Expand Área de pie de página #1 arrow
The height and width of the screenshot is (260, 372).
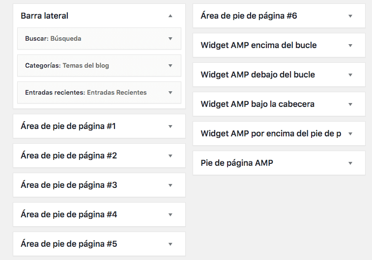[x=171, y=126]
